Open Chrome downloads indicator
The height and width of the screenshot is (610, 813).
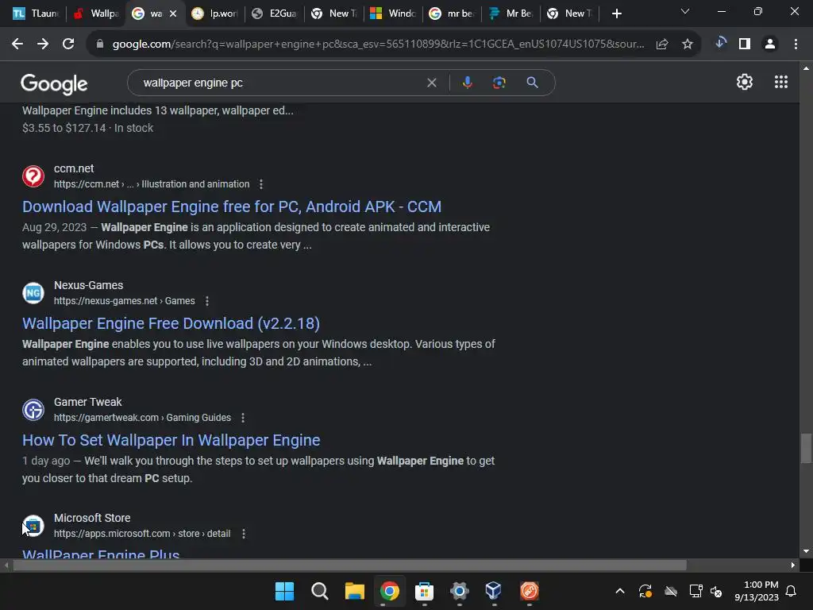pos(720,43)
